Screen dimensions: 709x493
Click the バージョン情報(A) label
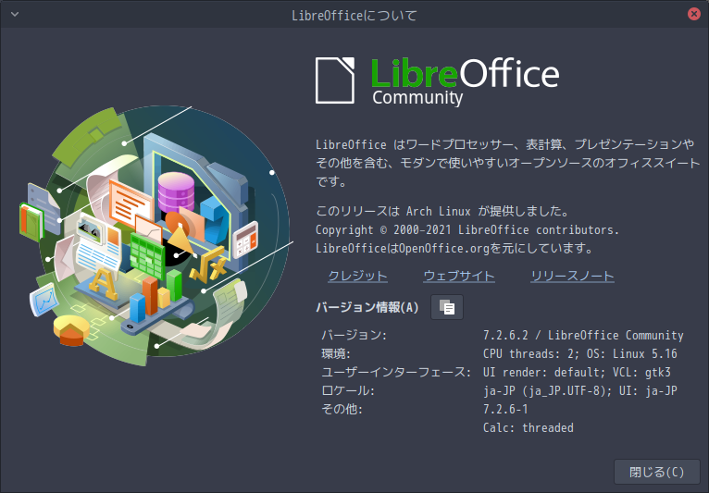[x=367, y=308]
